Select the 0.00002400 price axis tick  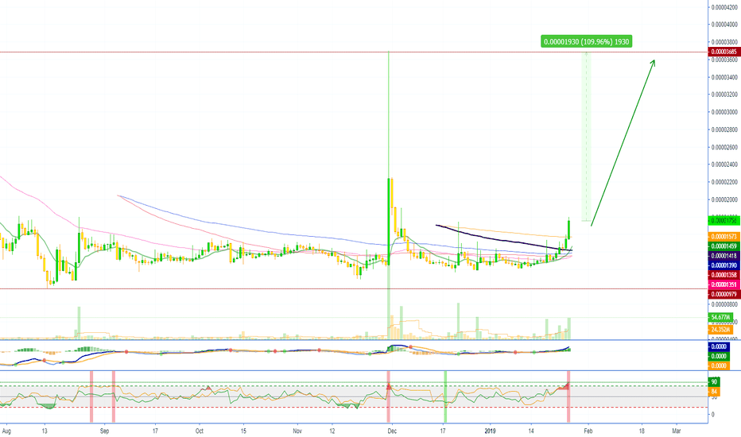(x=725, y=165)
